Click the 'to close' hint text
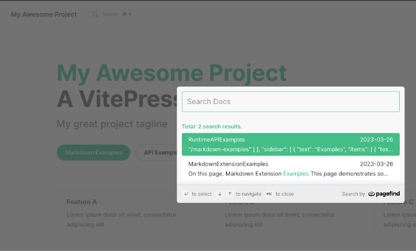416x251 pixels. click(285, 194)
